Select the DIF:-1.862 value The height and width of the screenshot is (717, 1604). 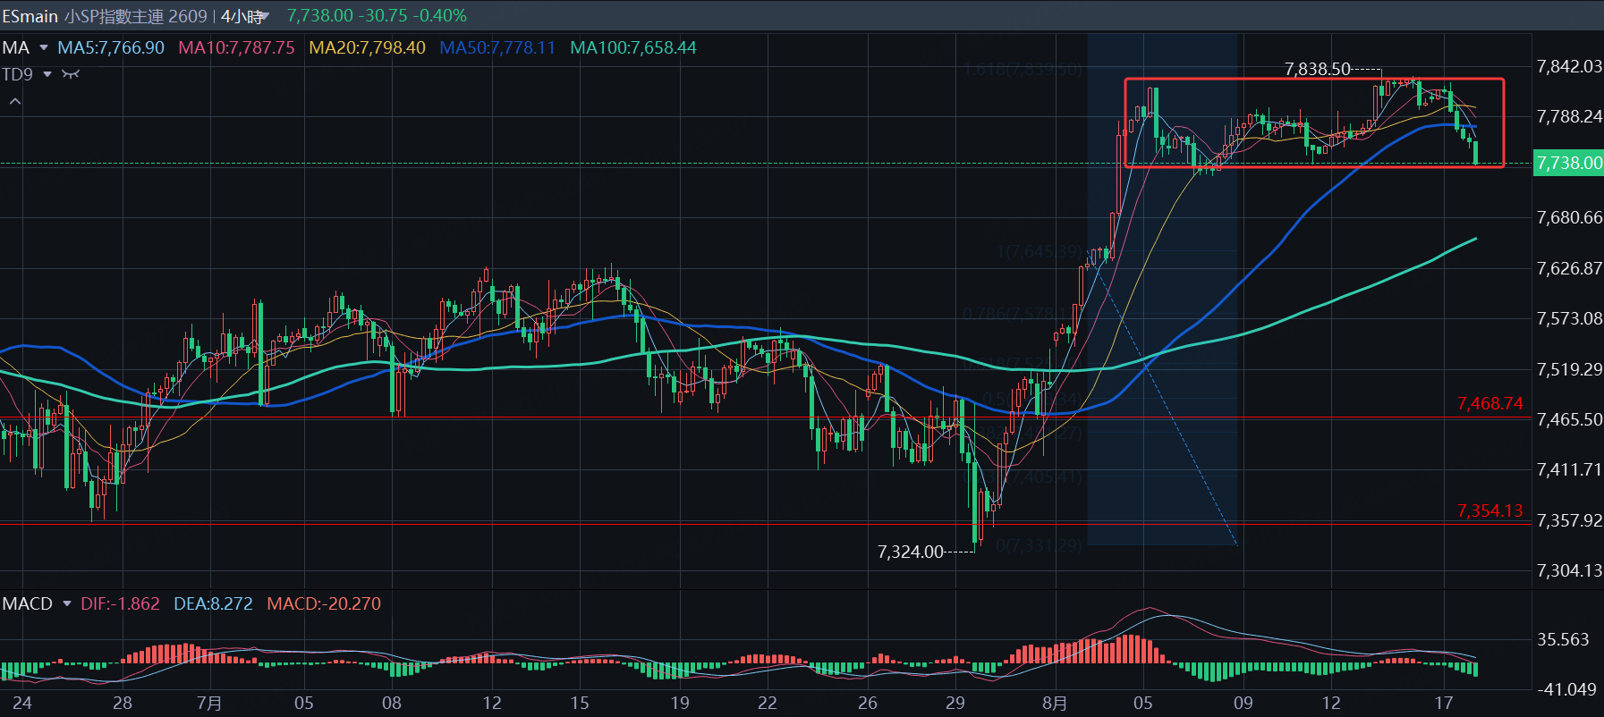(x=120, y=604)
